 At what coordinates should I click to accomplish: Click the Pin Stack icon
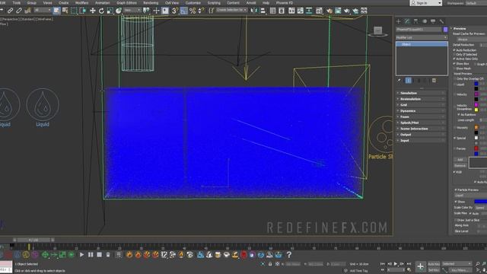(399, 81)
